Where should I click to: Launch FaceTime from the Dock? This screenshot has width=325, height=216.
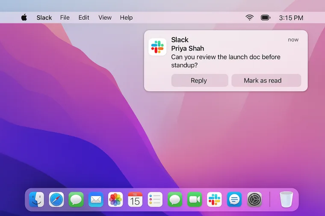pos(195,199)
